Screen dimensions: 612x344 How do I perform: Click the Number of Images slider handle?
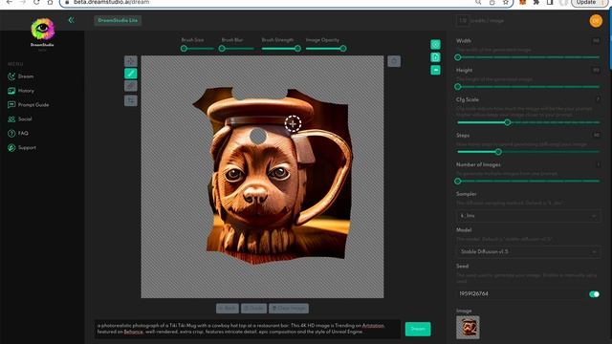click(x=458, y=181)
